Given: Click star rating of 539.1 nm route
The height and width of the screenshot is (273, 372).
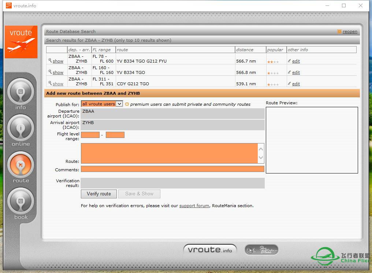Looking at the screenshot, I should (x=273, y=85).
